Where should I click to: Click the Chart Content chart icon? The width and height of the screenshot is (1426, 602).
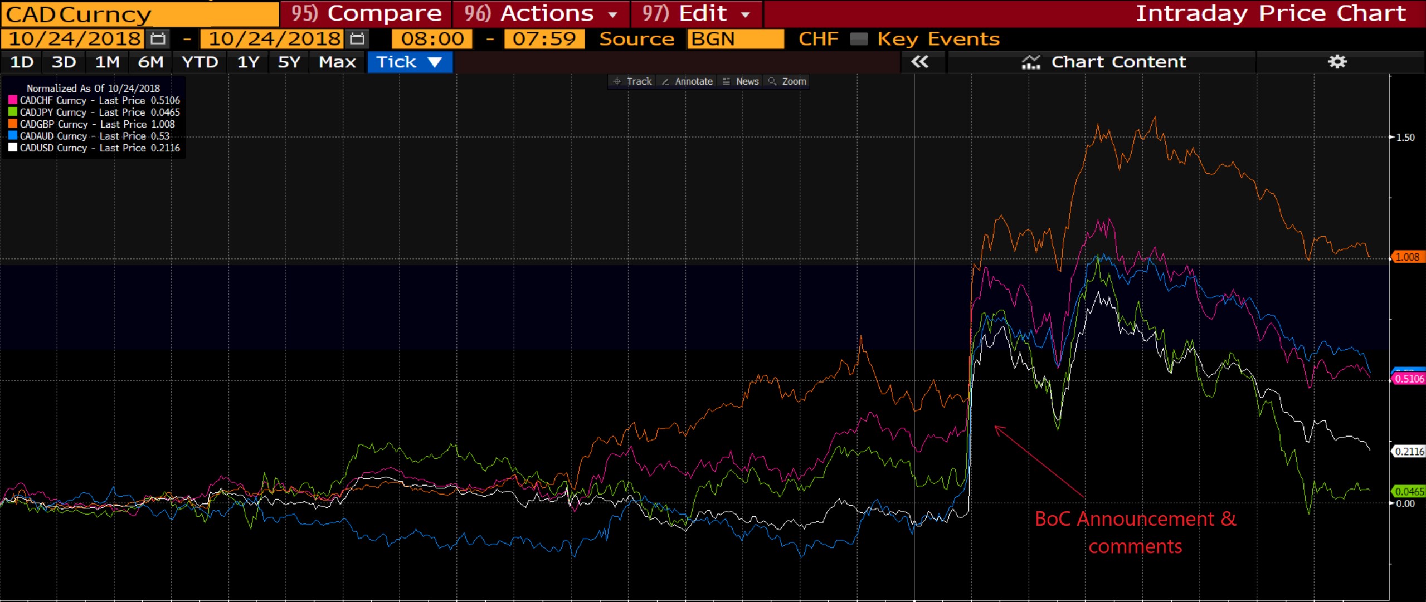pos(1031,62)
